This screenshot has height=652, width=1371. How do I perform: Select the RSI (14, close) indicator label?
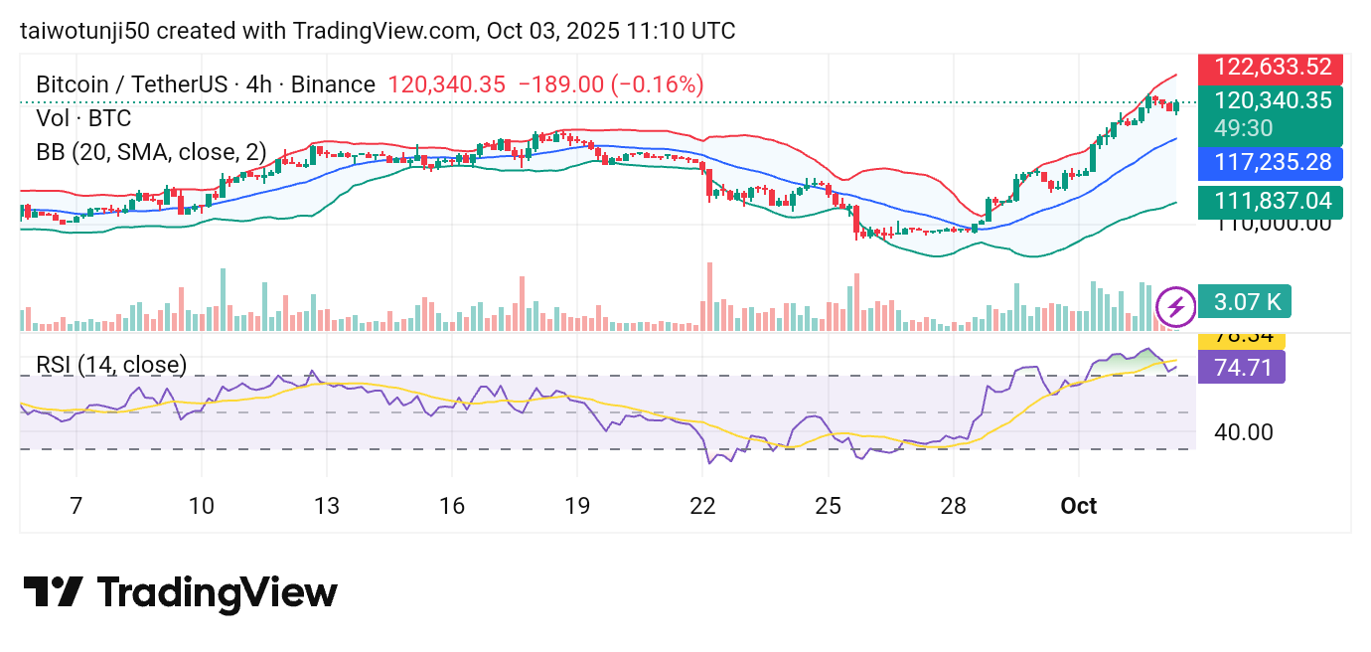tap(111, 365)
